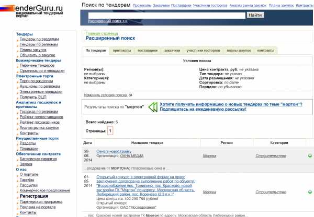Open Банковская гарантия in sidebar
Image resolution: width=314 pixels, height=217 pixels.
38,159
